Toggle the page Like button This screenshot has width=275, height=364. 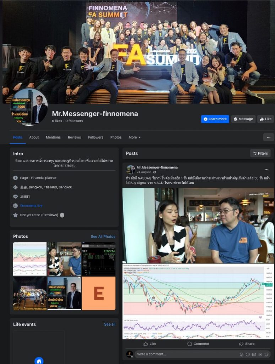coord(265,119)
